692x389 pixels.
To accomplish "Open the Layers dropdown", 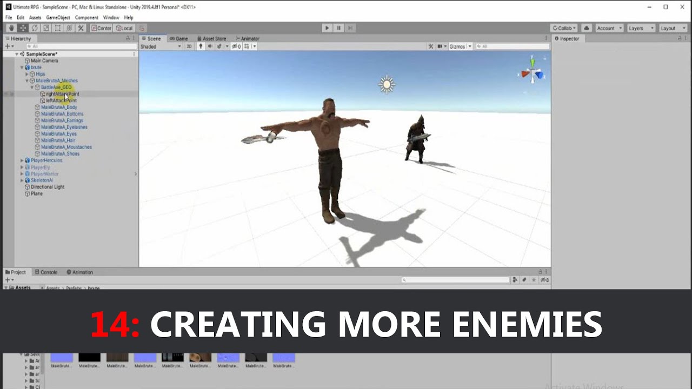I will (x=640, y=28).
